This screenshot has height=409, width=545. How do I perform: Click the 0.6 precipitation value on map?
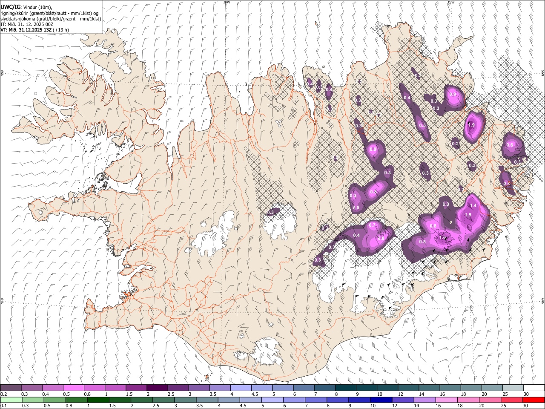point(510,145)
